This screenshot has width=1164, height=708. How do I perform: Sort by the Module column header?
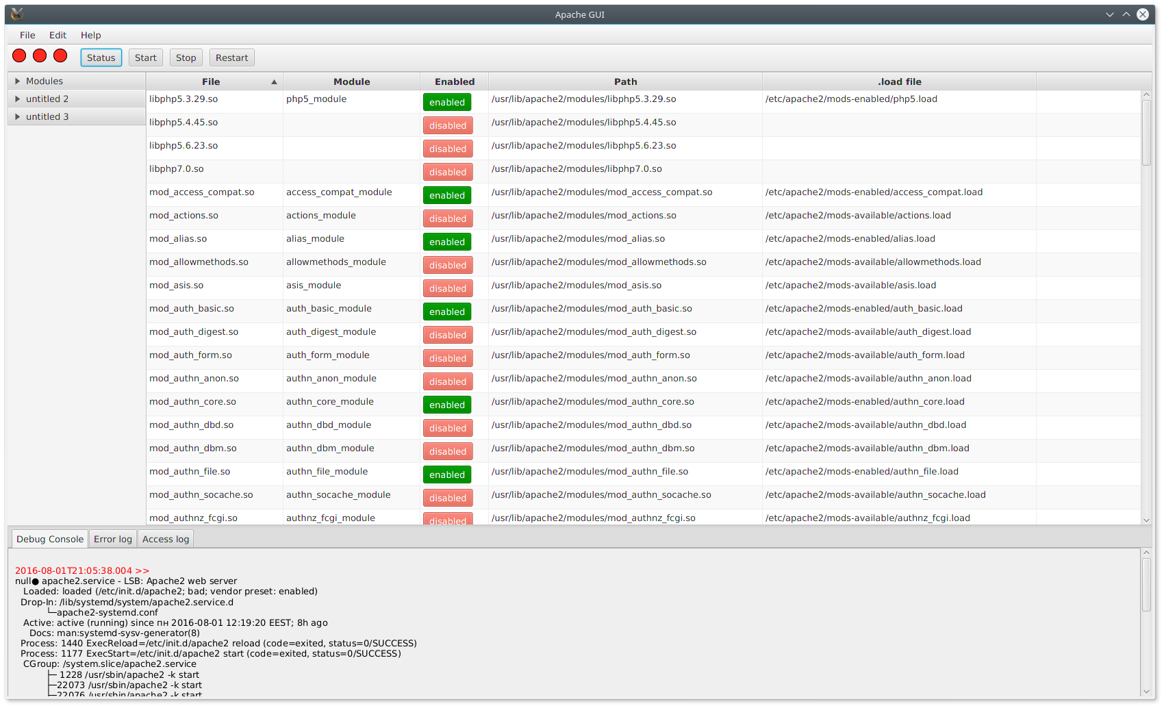pos(351,81)
